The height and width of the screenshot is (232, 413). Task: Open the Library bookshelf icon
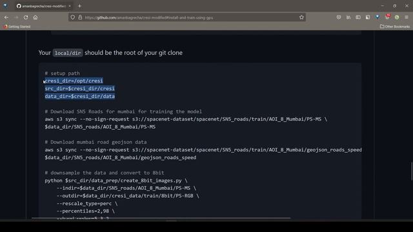point(348,17)
